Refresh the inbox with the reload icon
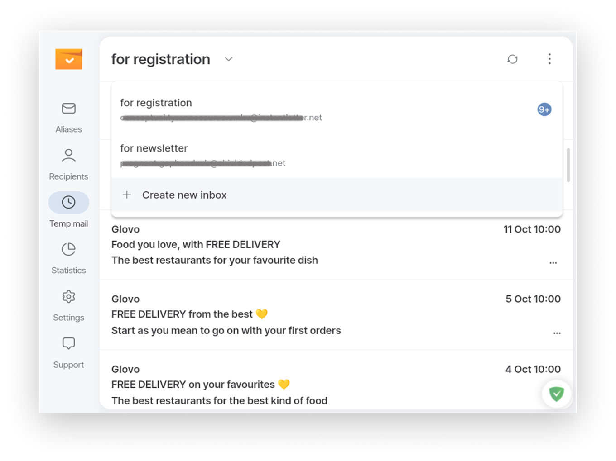The height and width of the screenshot is (461, 616). (512, 59)
